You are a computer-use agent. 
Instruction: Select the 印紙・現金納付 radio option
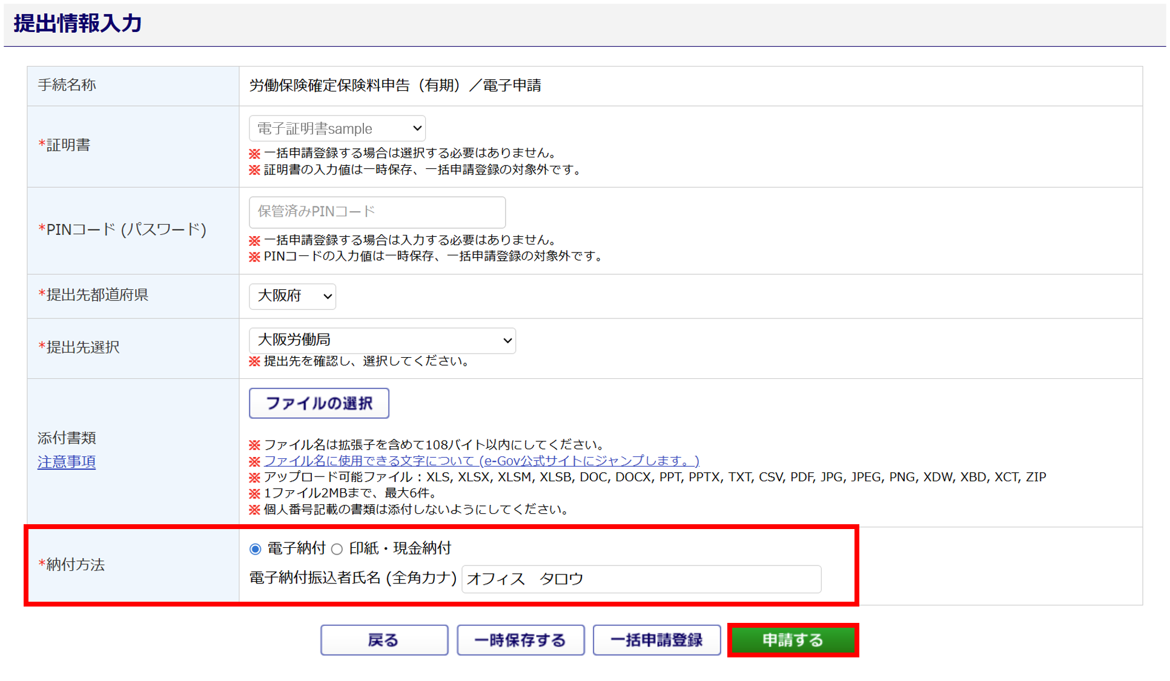click(337, 549)
